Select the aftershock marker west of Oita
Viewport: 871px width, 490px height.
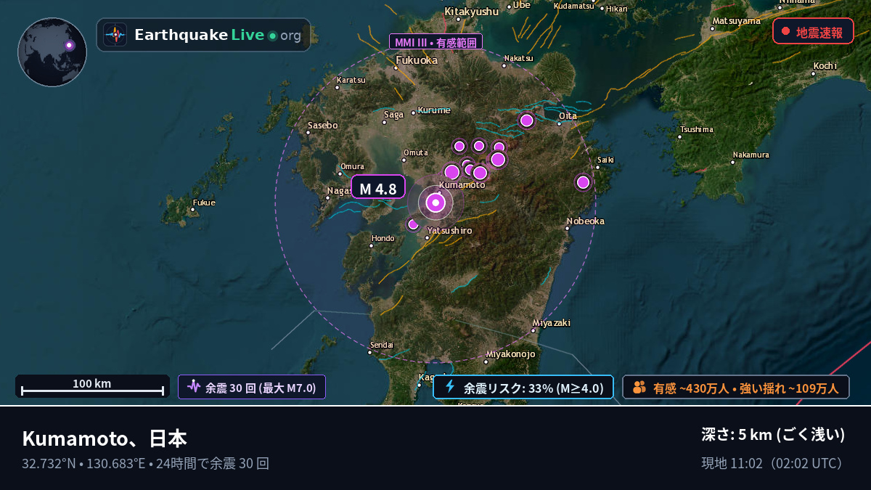pos(527,121)
